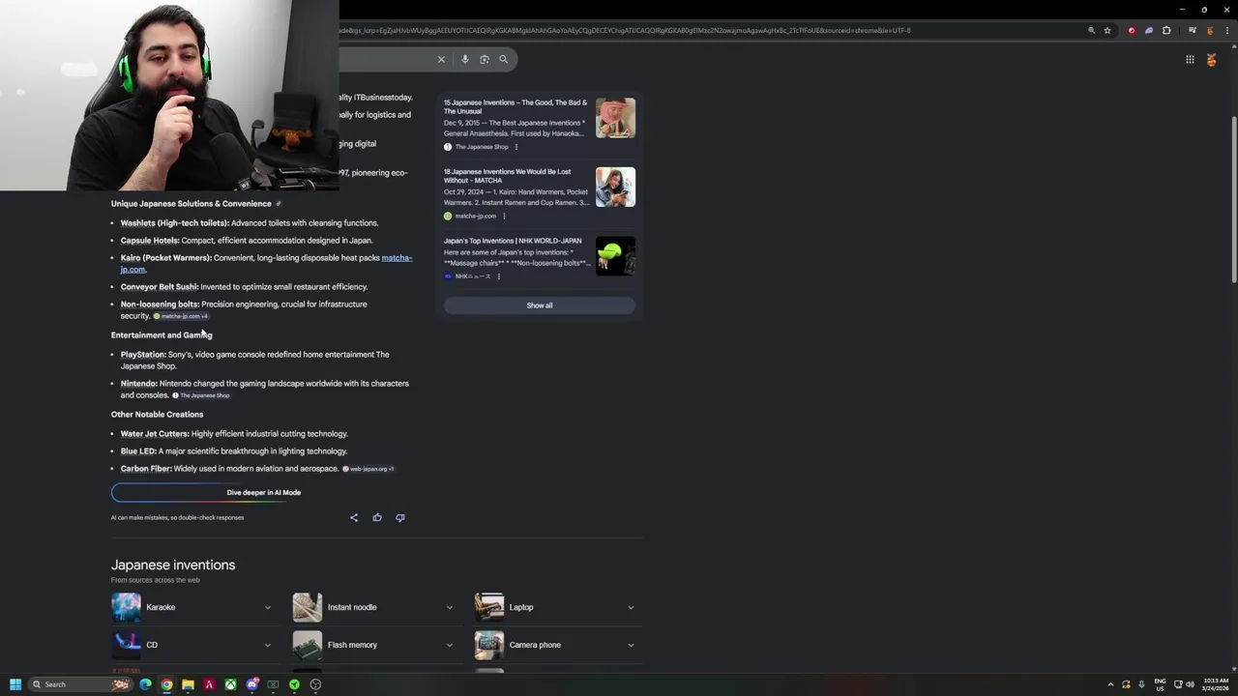
Task: Expand the Flash memory entry
Action: [x=450, y=645]
